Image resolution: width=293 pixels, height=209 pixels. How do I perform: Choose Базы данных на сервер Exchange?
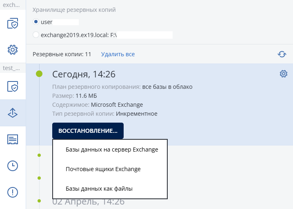click(112, 150)
